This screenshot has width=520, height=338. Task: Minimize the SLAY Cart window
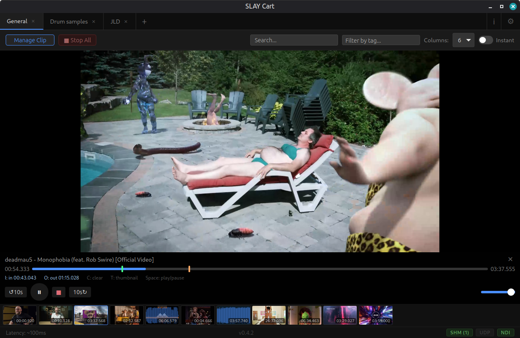coord(490,6)
